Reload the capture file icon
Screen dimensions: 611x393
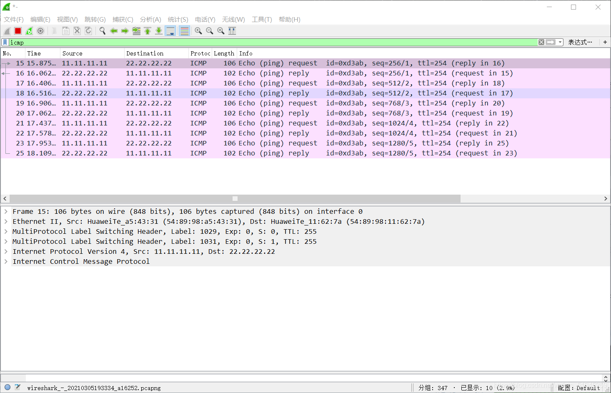click(88, 31)
